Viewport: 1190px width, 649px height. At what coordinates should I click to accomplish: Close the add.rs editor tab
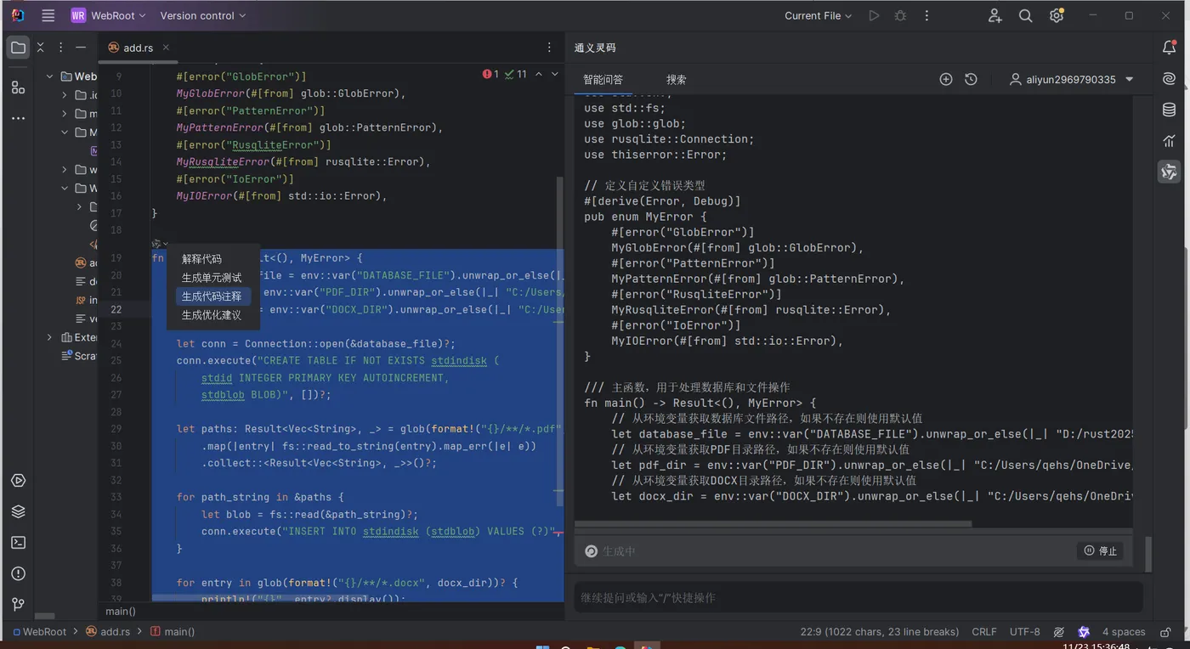pos(166,48)
